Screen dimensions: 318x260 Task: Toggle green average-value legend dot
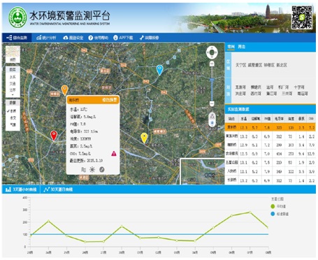(273, 206)
